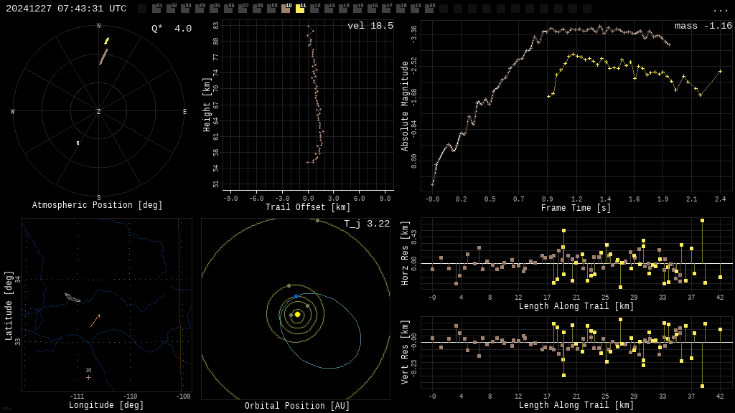Click the Z zenith center of polar plot
Screen dimensions: 735x413
[99, 112]
